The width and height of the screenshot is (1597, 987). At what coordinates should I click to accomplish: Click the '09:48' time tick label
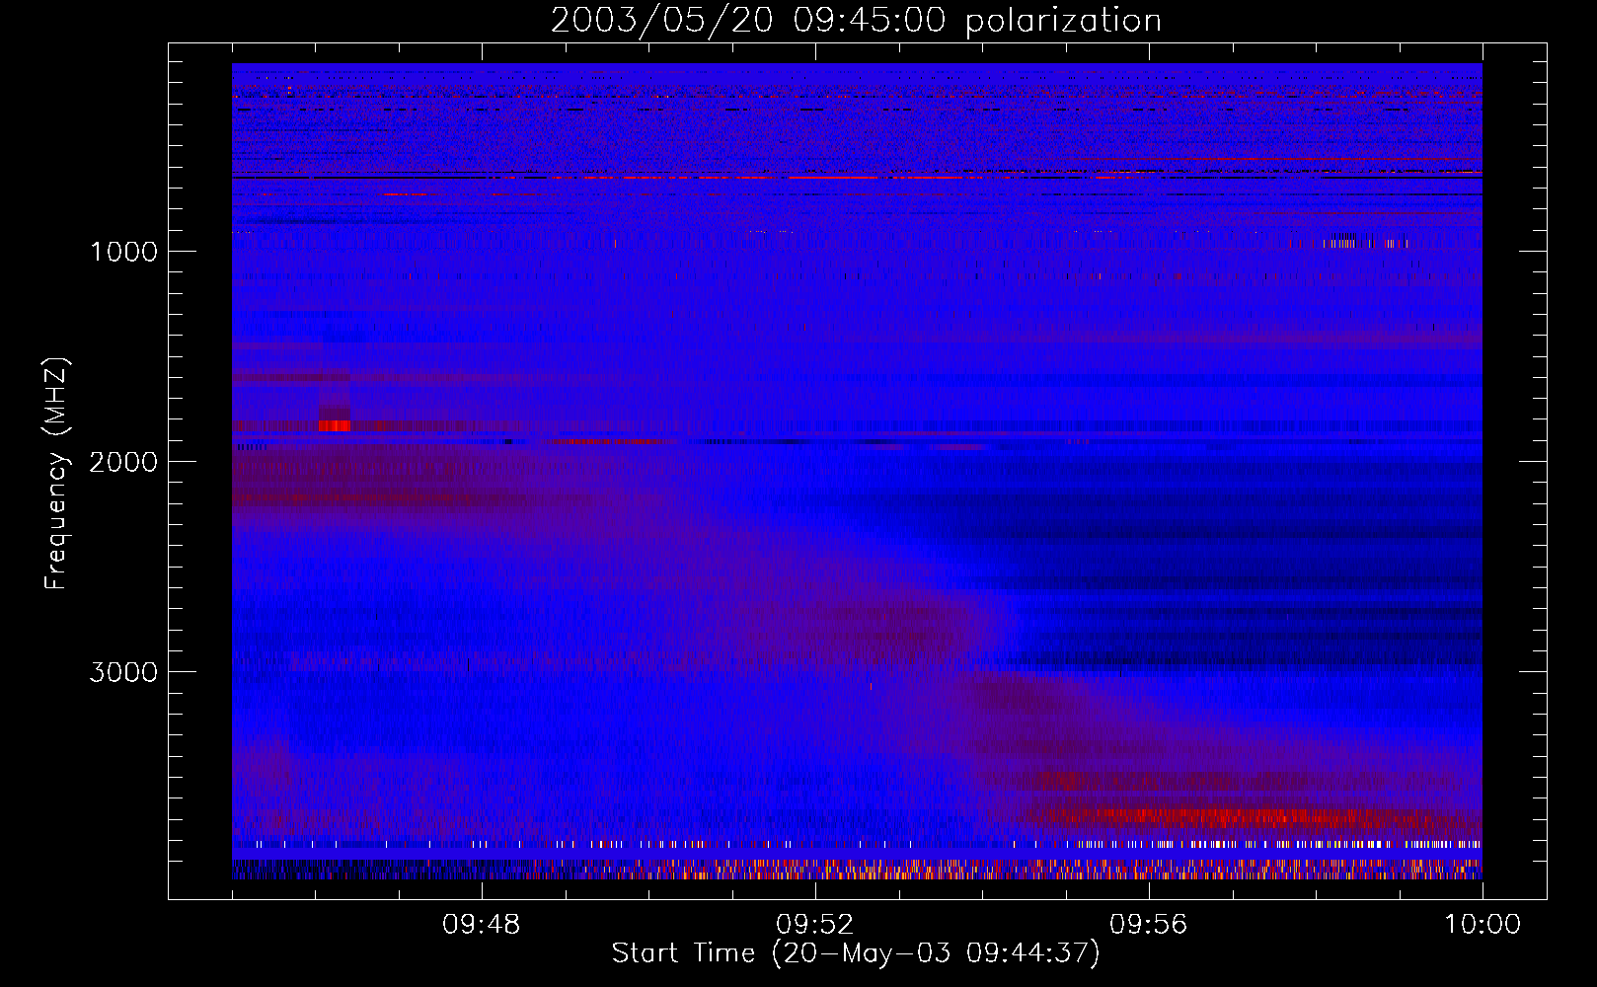[481, 925]
